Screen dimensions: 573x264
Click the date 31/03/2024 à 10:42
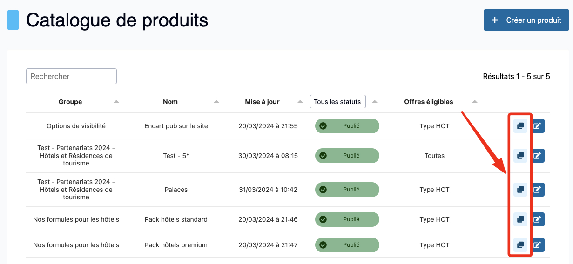tap(268, 190)
